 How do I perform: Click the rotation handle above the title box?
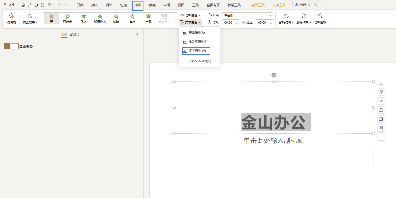pos(274,75)
